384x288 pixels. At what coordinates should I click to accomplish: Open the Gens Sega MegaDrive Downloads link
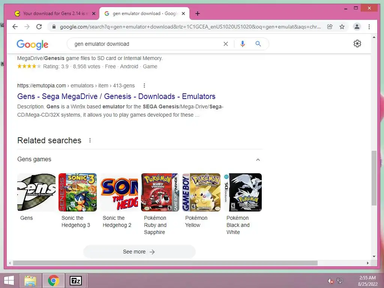pyautogui.click(x=116, y=96)
